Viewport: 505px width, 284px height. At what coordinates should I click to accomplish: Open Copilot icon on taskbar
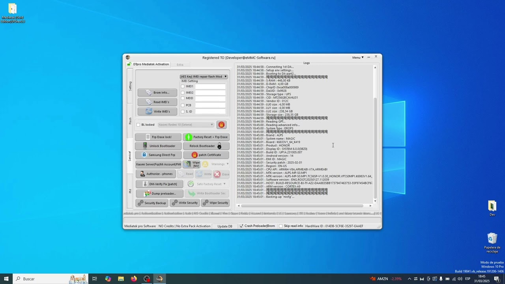(108, 279)
